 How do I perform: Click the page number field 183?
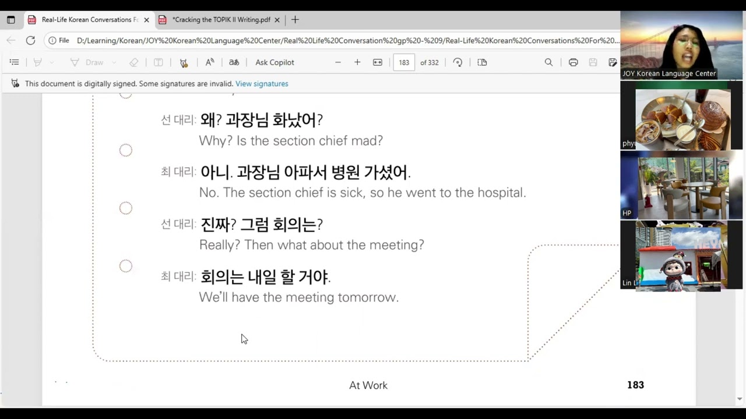404,62
